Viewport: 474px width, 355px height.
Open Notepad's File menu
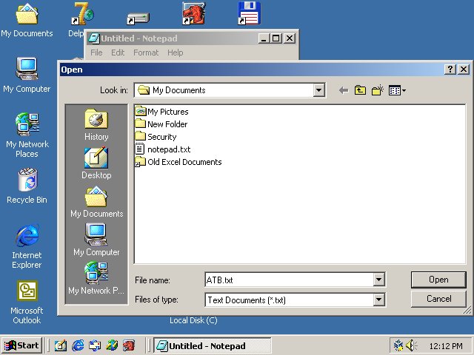click(96, 53)
